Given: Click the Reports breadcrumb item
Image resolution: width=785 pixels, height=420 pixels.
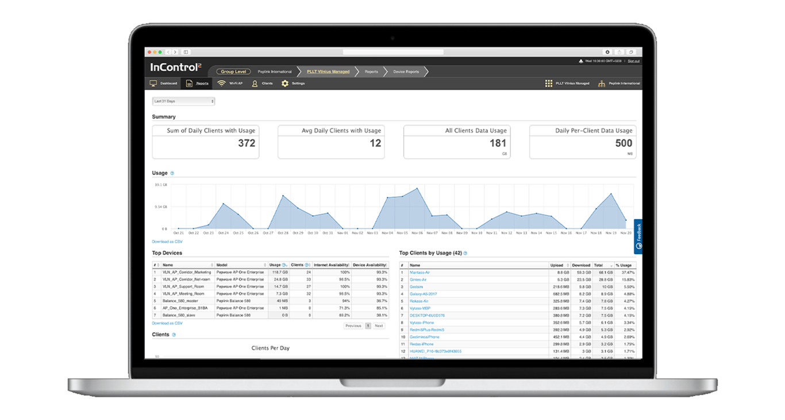Looking at the screenshot, I should (371, 72).
